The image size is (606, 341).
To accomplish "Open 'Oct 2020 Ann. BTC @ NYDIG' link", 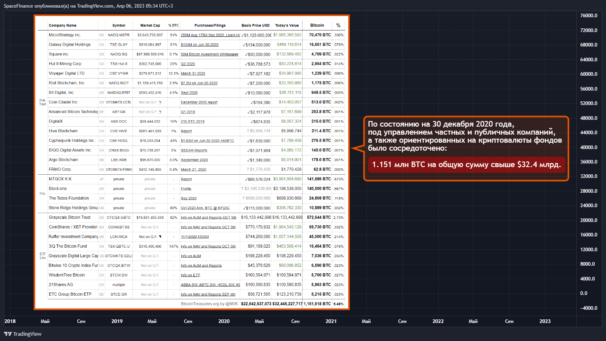I will click(x=205, y=208).
